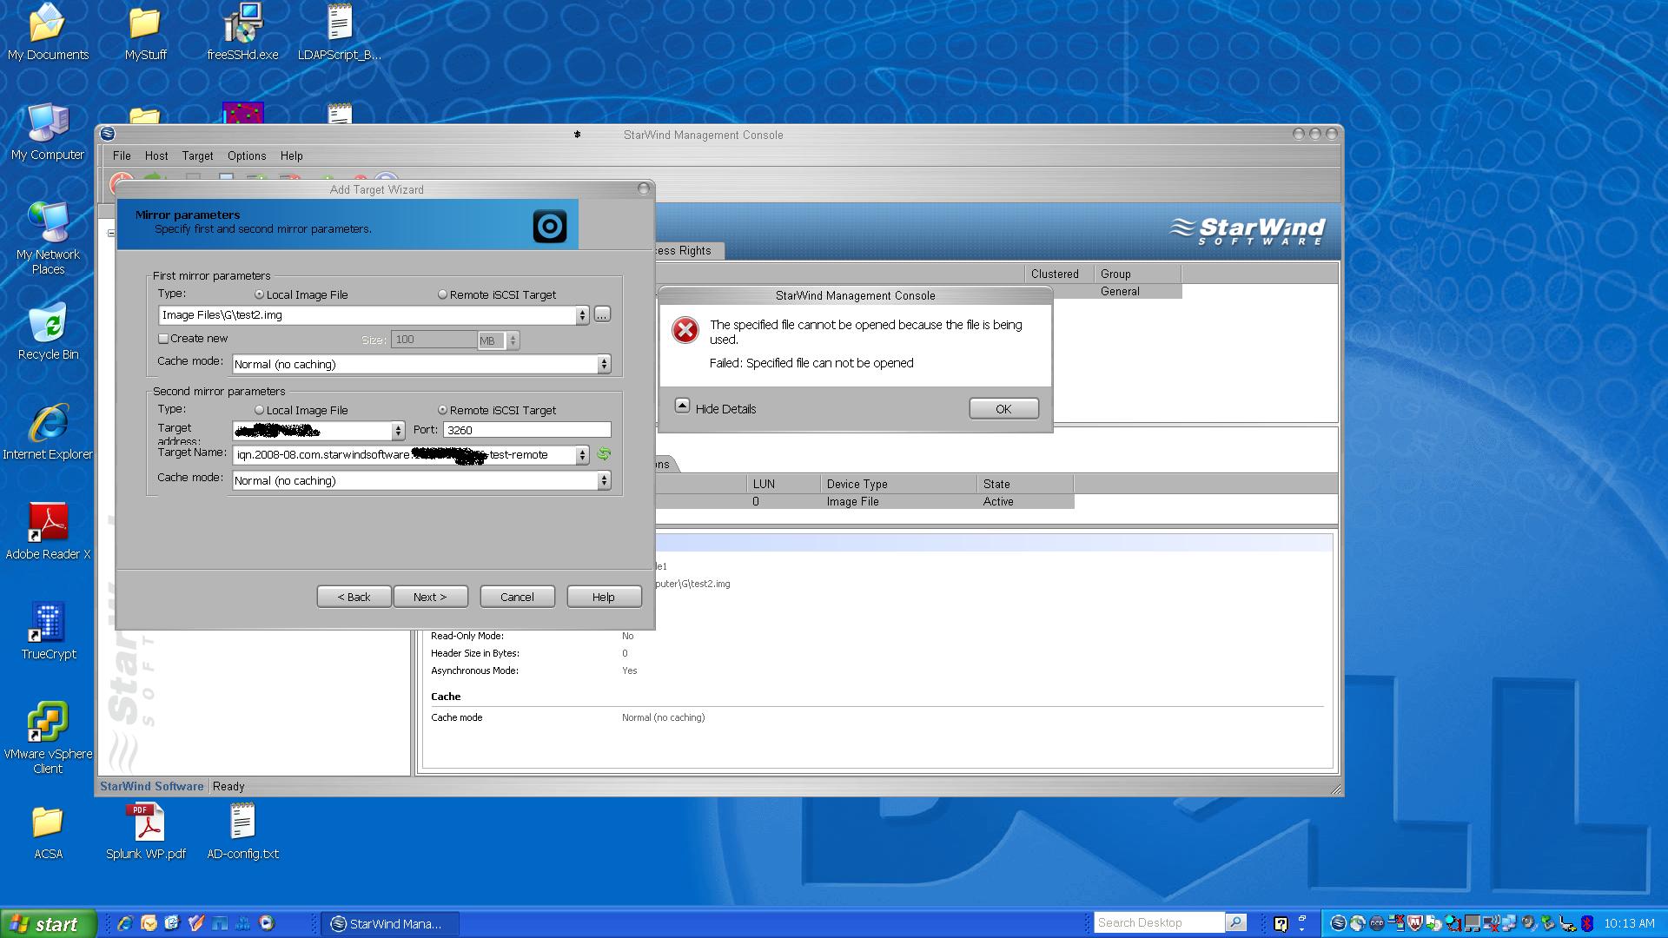
Task: Collapse the tree node in left pane
Action: (x=111, y=233)
